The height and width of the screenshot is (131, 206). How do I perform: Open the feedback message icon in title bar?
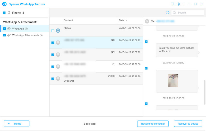point(172,4)
